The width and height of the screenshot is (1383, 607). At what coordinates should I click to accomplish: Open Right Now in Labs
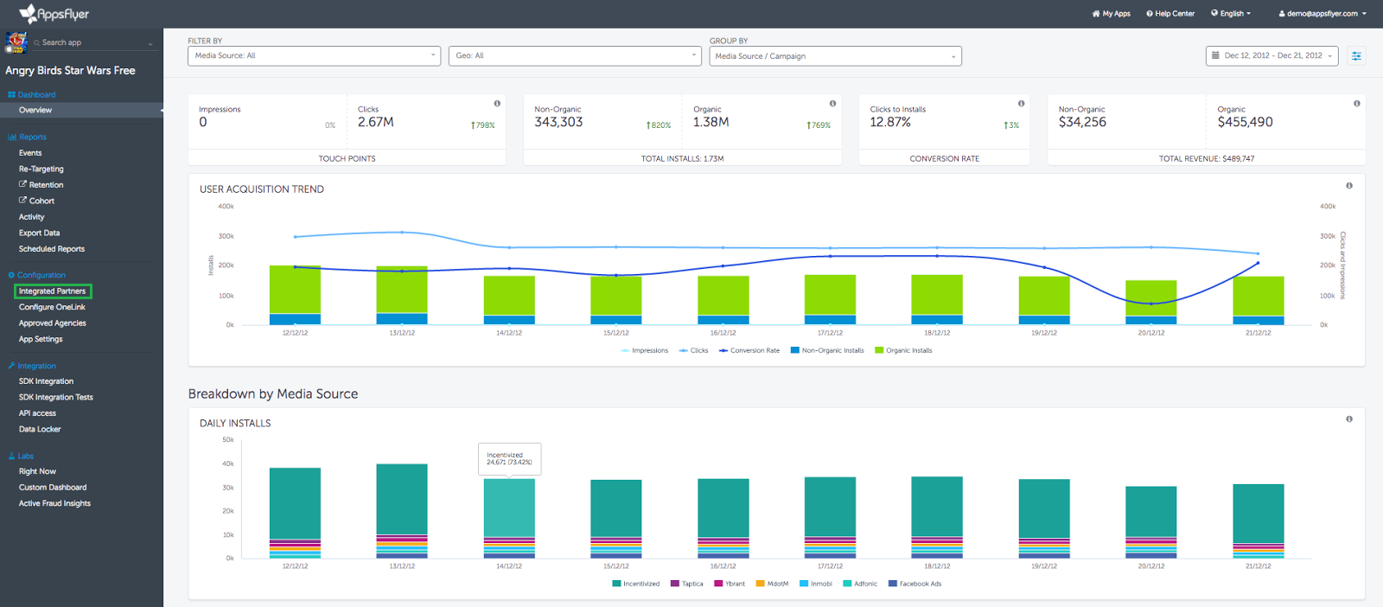37,471
